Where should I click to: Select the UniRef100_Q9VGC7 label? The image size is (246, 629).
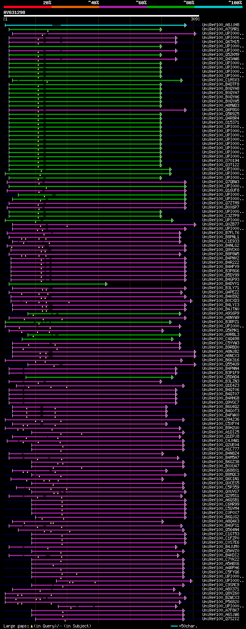tap(221, 403)
